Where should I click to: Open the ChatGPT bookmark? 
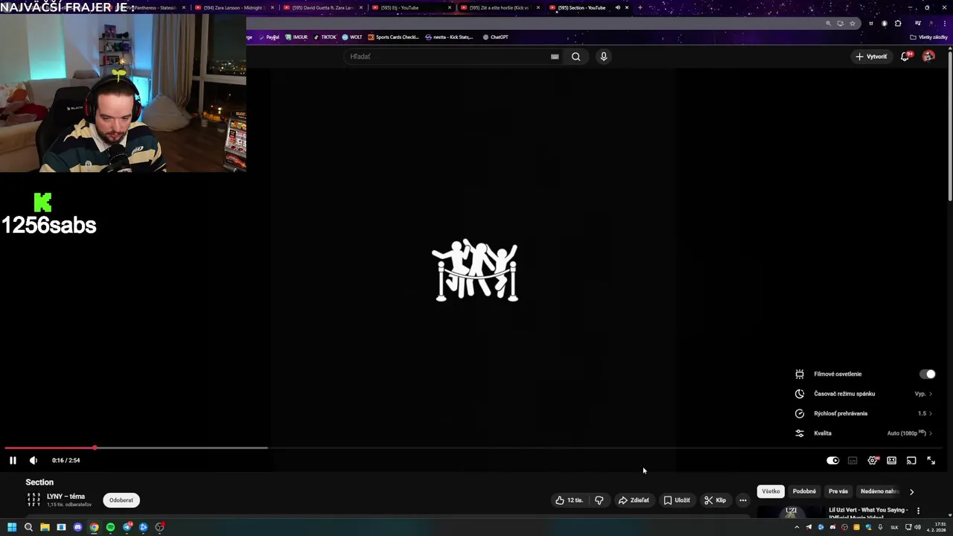pos(496,37)
